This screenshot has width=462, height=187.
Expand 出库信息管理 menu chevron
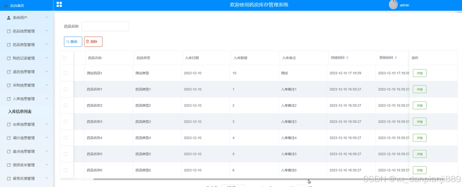click(47, 124)
